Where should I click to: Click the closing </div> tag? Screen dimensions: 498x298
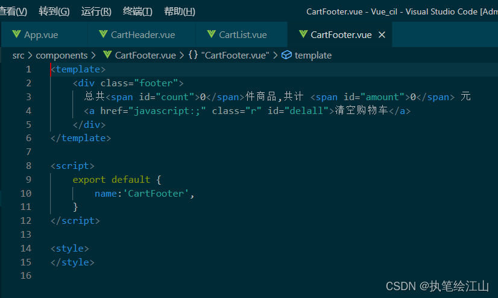point(89,124)
